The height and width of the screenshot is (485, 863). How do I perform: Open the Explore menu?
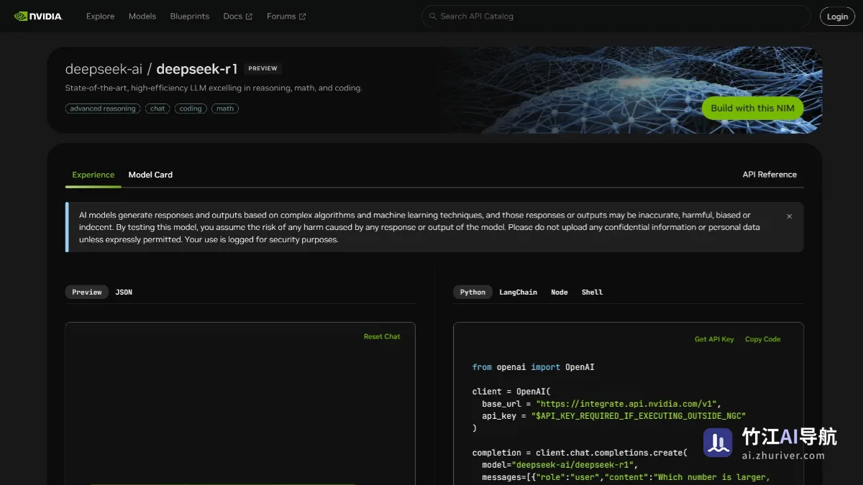pyautogui.click(x=100, y=17)
